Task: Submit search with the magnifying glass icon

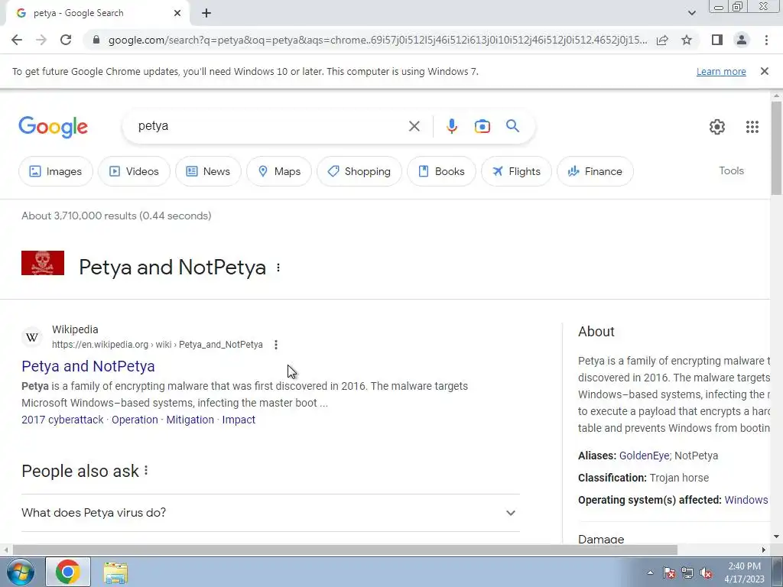Action: click(512, 126)
